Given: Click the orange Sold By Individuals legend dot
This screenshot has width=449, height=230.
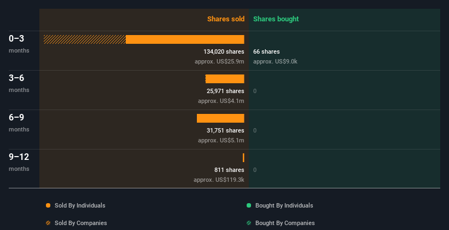Looking at the screenshot, I should (48, 205).
